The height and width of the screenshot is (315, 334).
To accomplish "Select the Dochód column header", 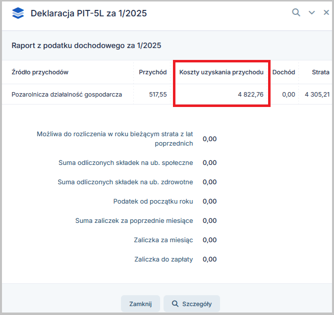I will click(x=283, y=72).
